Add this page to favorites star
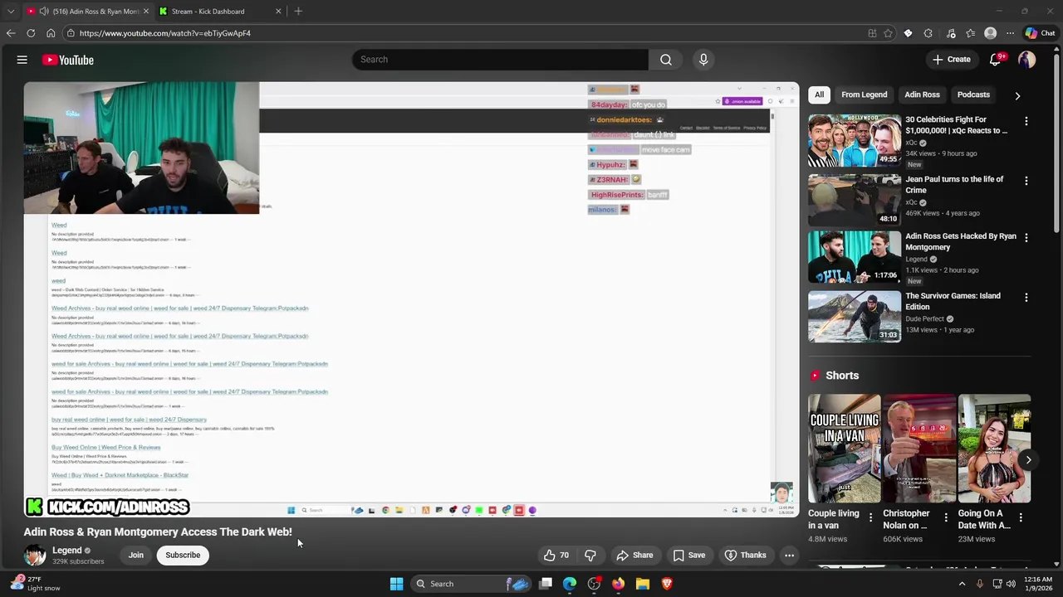Image resolution: width=1063 pixels, height=597 pixels. pos(888,33)
